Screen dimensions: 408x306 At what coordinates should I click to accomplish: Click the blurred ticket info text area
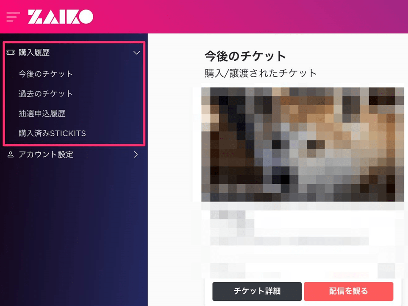tap(289, 228)
